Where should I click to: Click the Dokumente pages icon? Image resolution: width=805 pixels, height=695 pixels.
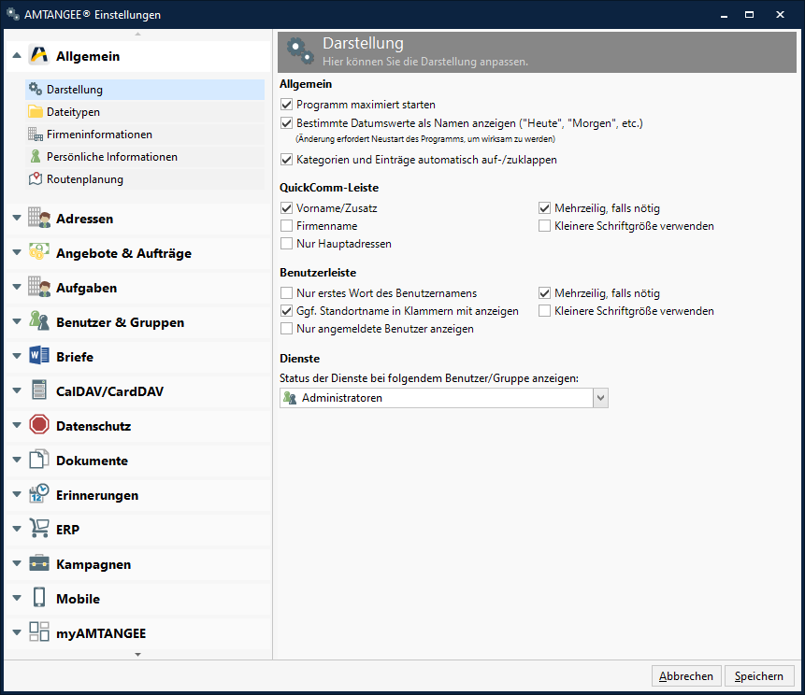39,461
